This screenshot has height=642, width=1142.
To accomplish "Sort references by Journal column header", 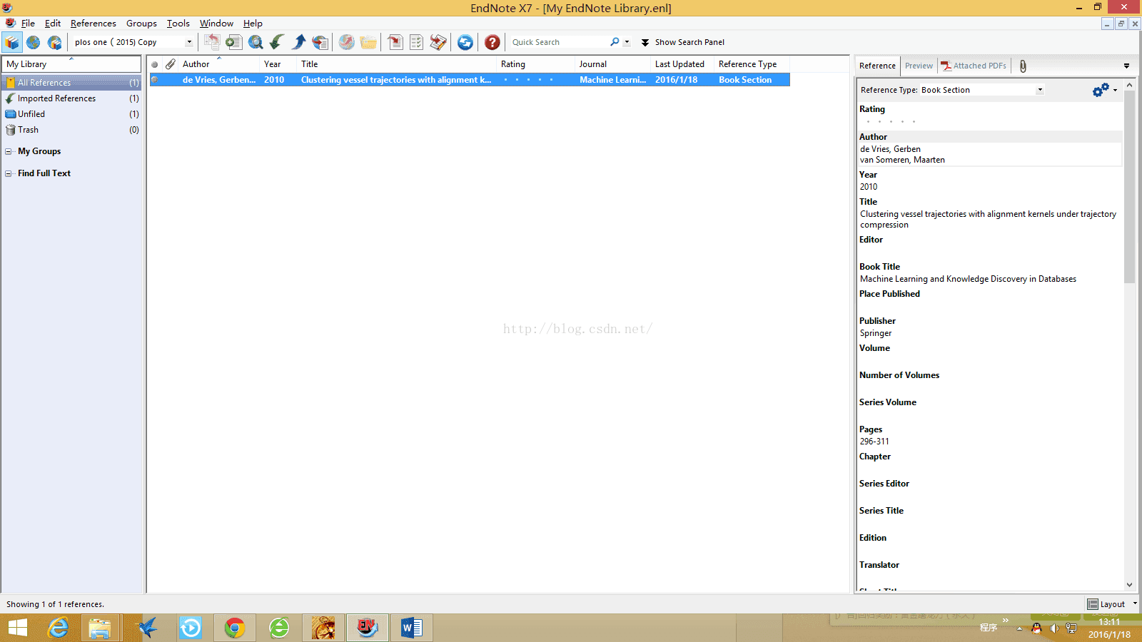I will tap(612, 64).
